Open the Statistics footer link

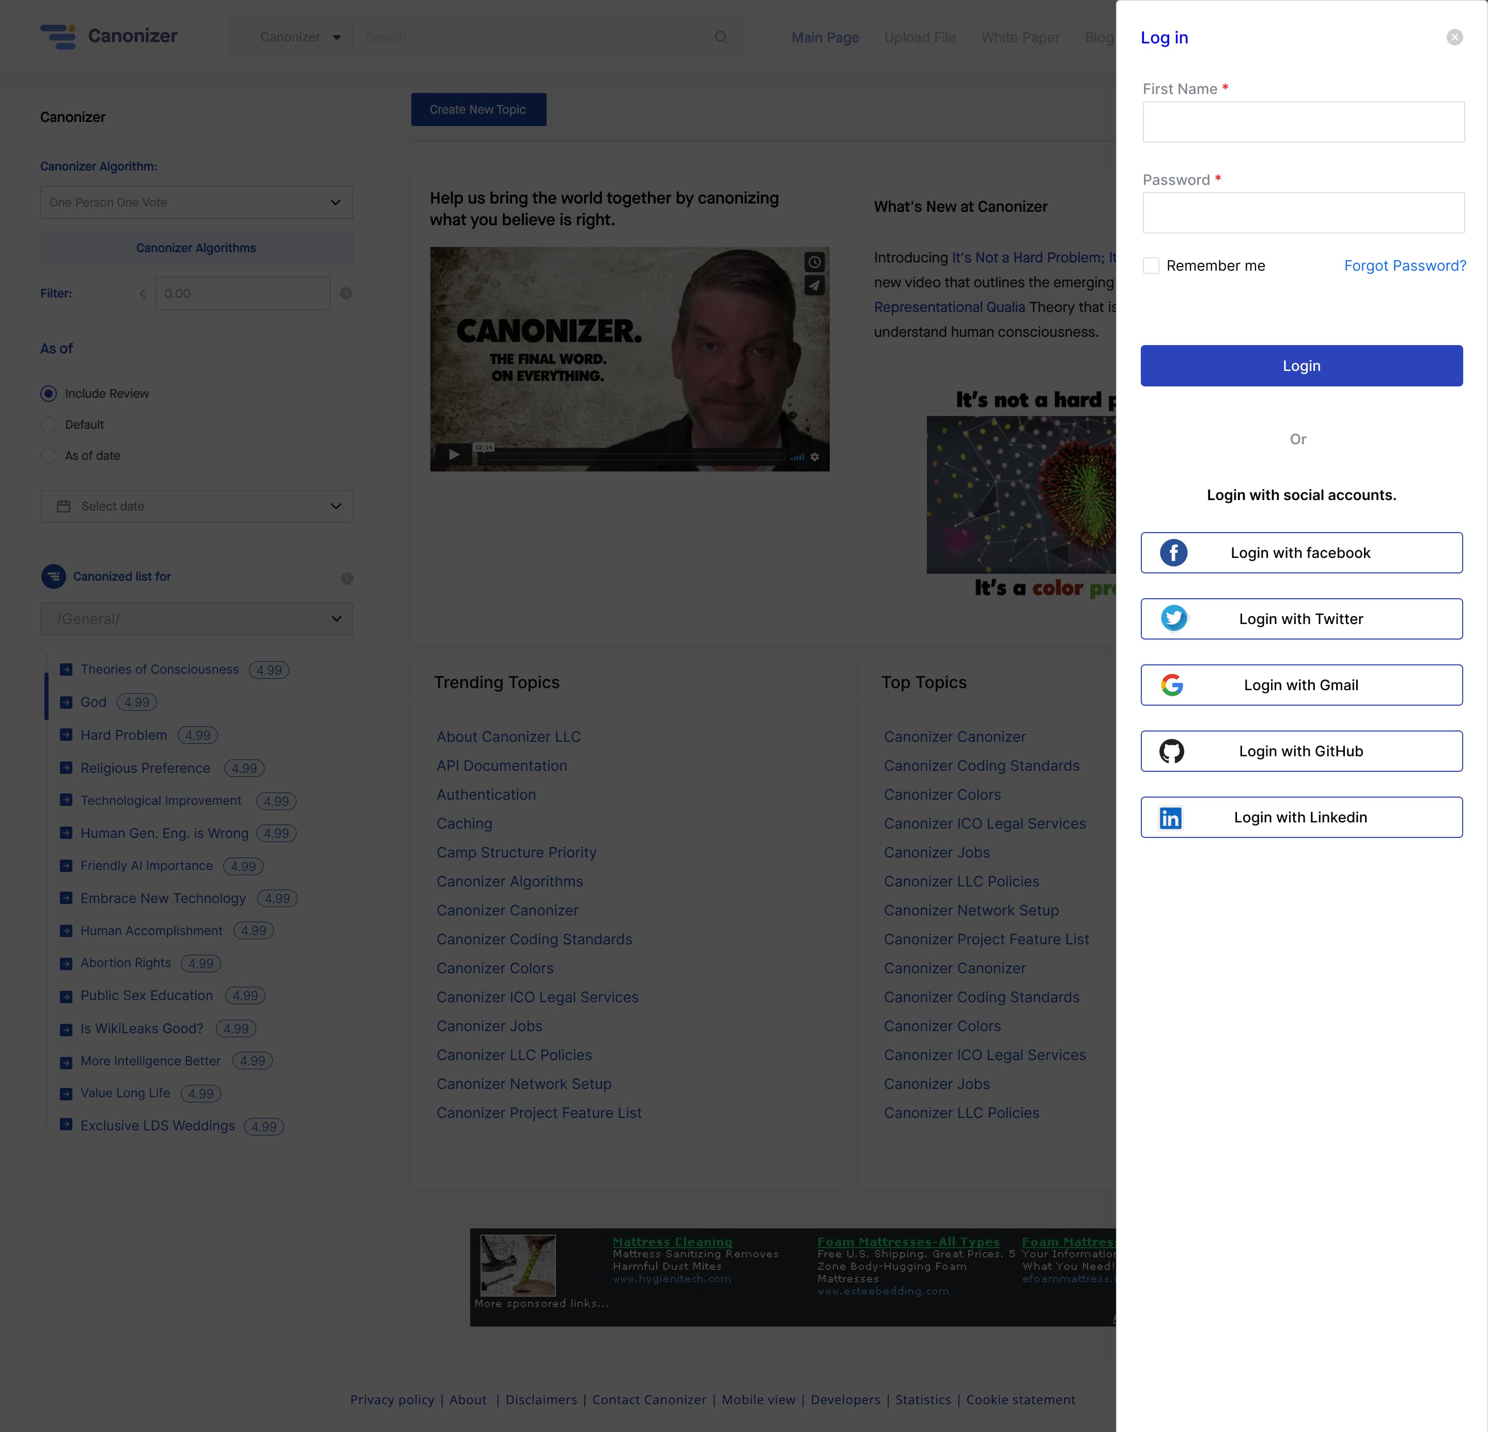coord(923,1399)
